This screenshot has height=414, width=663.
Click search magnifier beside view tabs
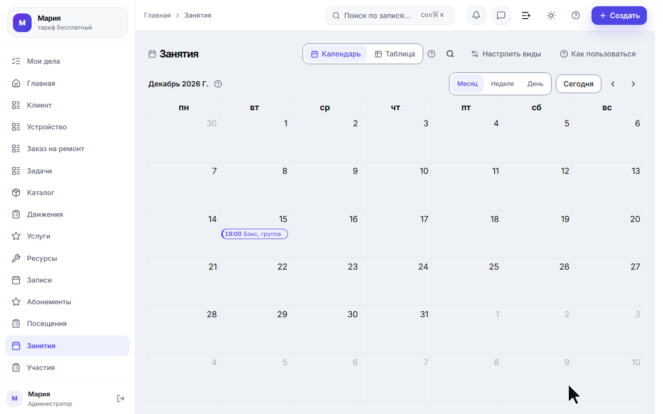point(450,54)
